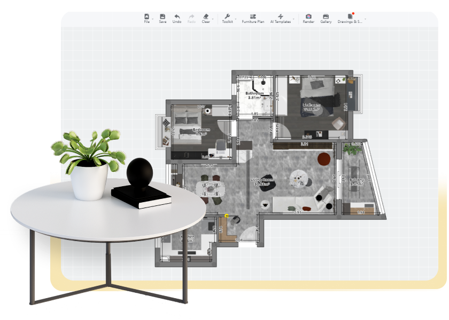Expand the Clear tool dropdown arrow
This screenshot has height=320, width=449.
coord(213,19)
